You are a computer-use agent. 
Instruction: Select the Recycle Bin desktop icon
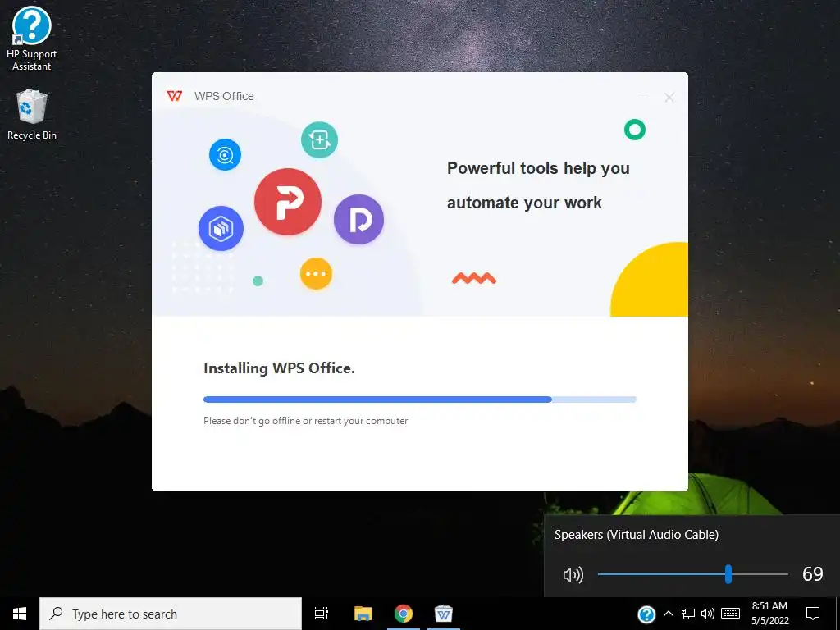click(x=32, y=115)
